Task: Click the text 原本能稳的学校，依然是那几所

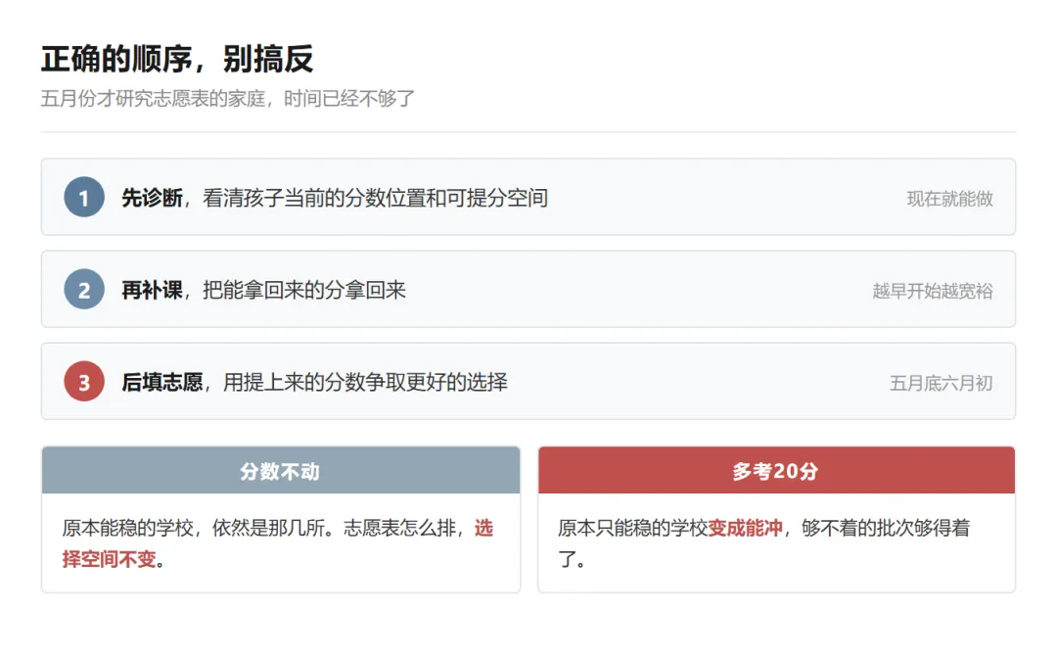Action: [x=194, y=528]
